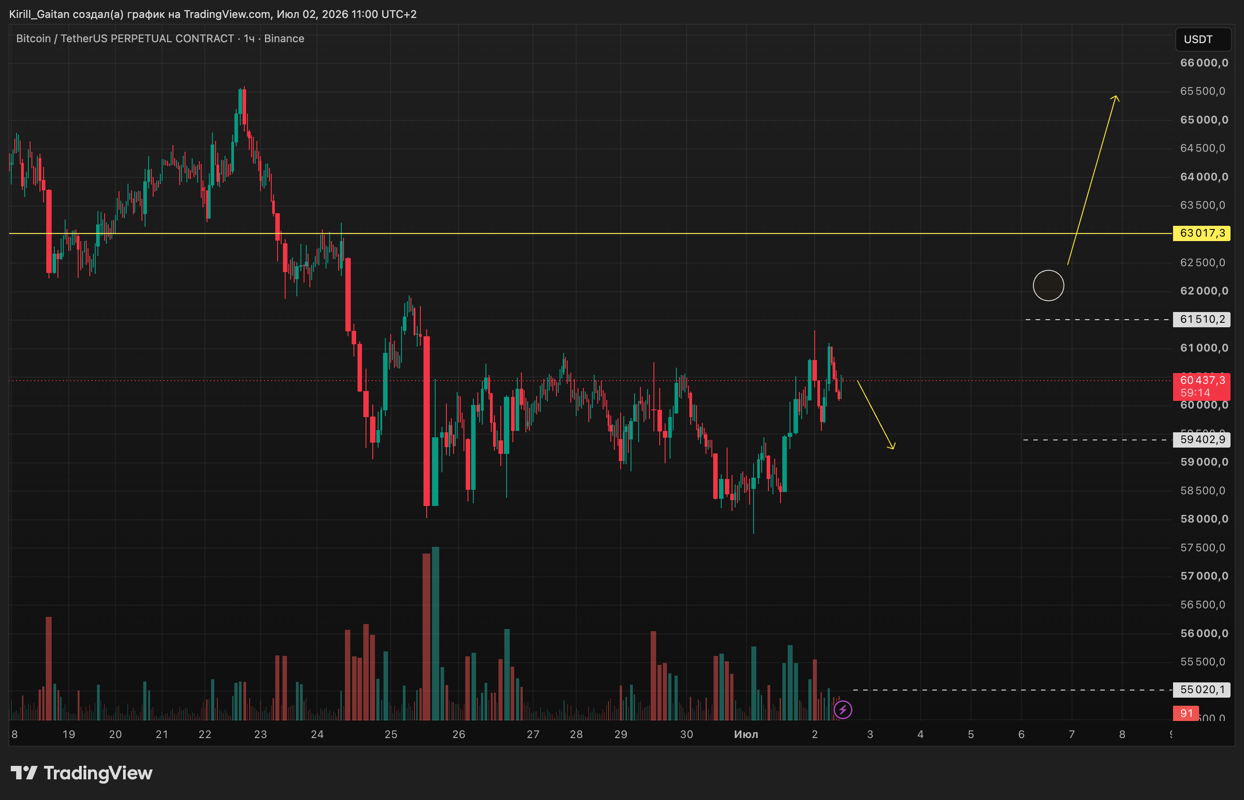Select the 55 020,1 dashed level label

[x=1202, y=690]
